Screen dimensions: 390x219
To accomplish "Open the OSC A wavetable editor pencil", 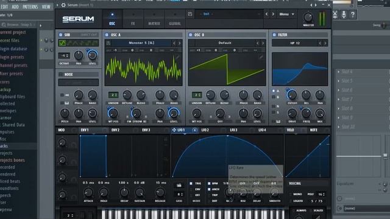I will 177,57.
